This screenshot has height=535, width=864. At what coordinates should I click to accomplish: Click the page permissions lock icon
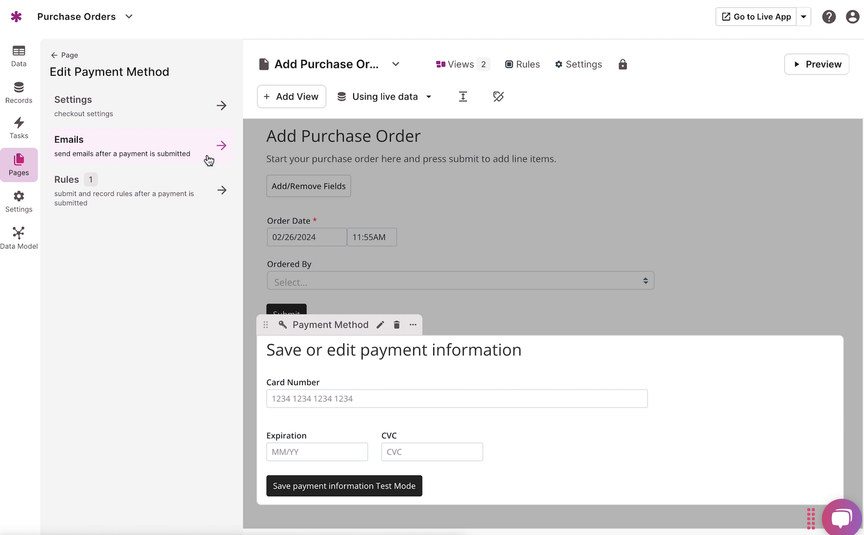pyautogui.click(x=623, y=64)
